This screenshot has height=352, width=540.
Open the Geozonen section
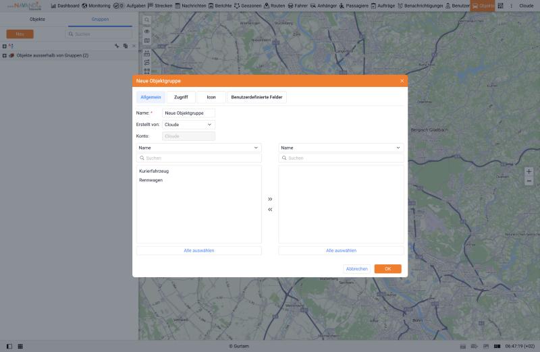[248, 6]
